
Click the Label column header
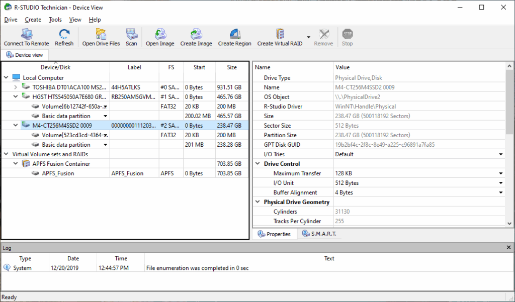(x=134, y=67)
